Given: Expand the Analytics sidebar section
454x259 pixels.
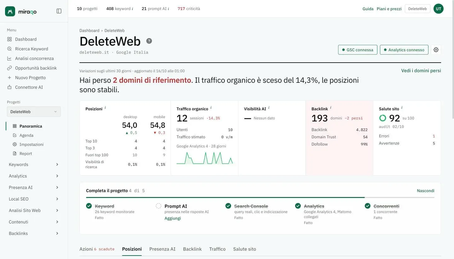Looking at the screenshot, I should point(34,176).
